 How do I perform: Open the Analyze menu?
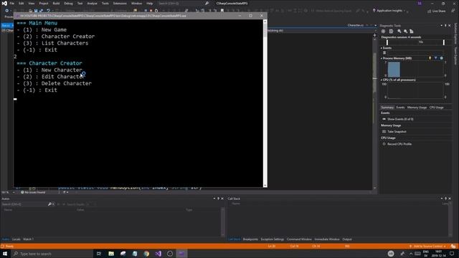pyautogui.click(x=92, y=3)
